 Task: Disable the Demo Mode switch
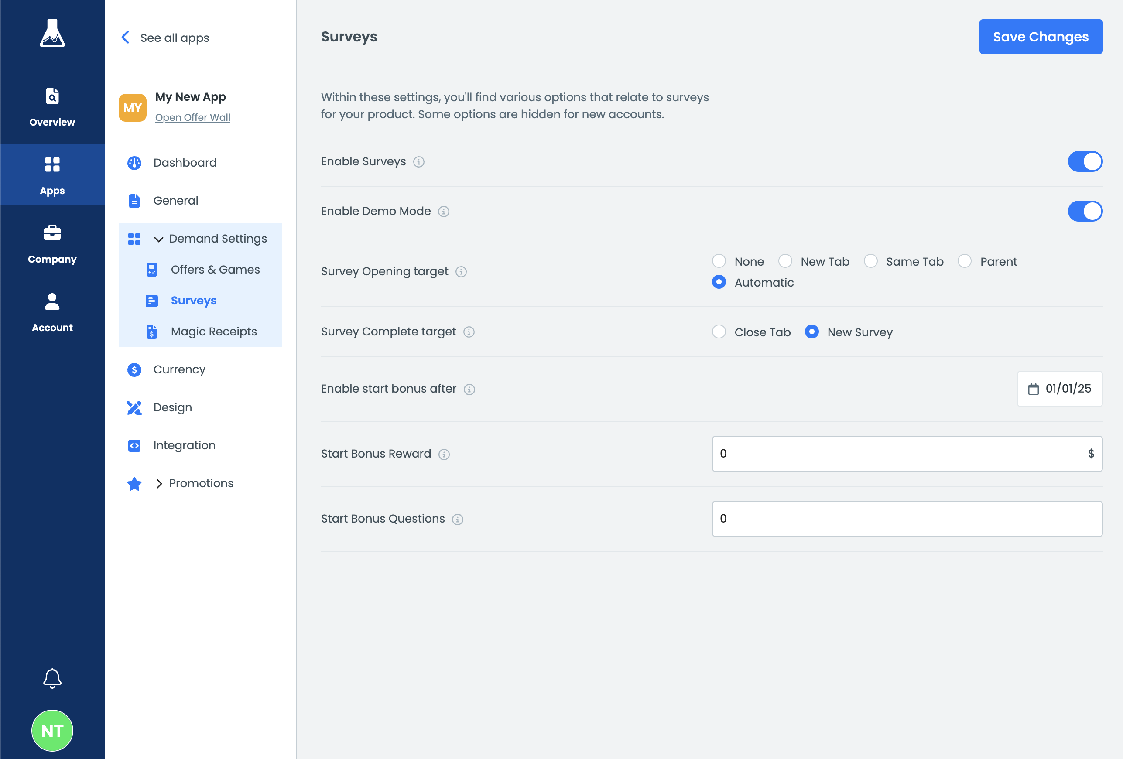click(x=1085, y=211)
